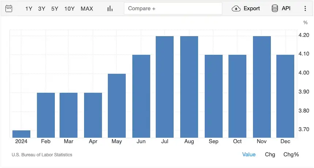The width and height of the screenshot is (314, 168).
Task: Select the MAX time range
Action: point(87,8)
